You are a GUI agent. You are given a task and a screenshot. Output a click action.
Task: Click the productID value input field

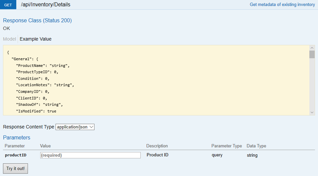[90, 155]
